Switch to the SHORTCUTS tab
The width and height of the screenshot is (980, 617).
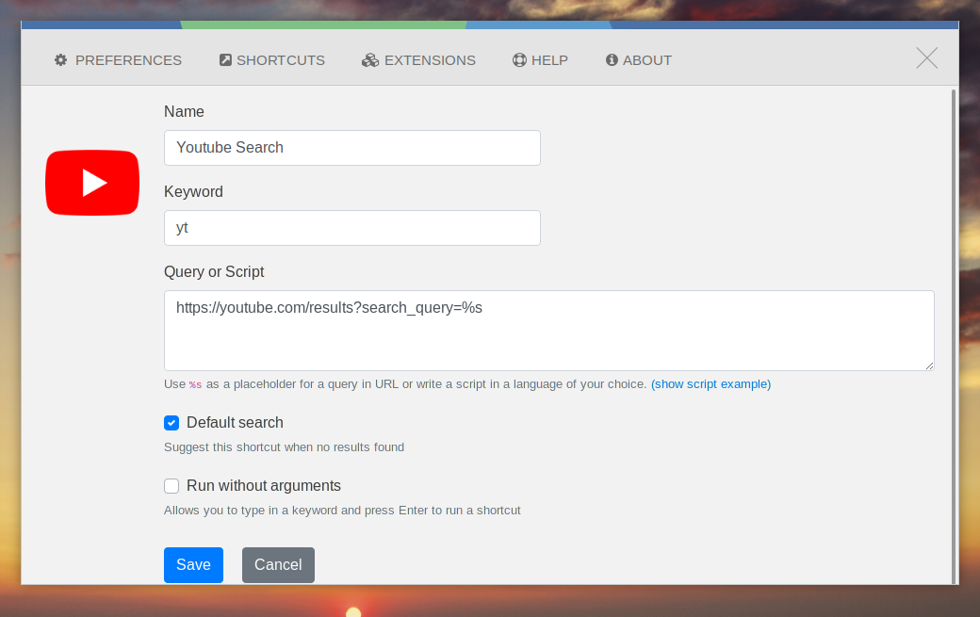click(272, 60)
